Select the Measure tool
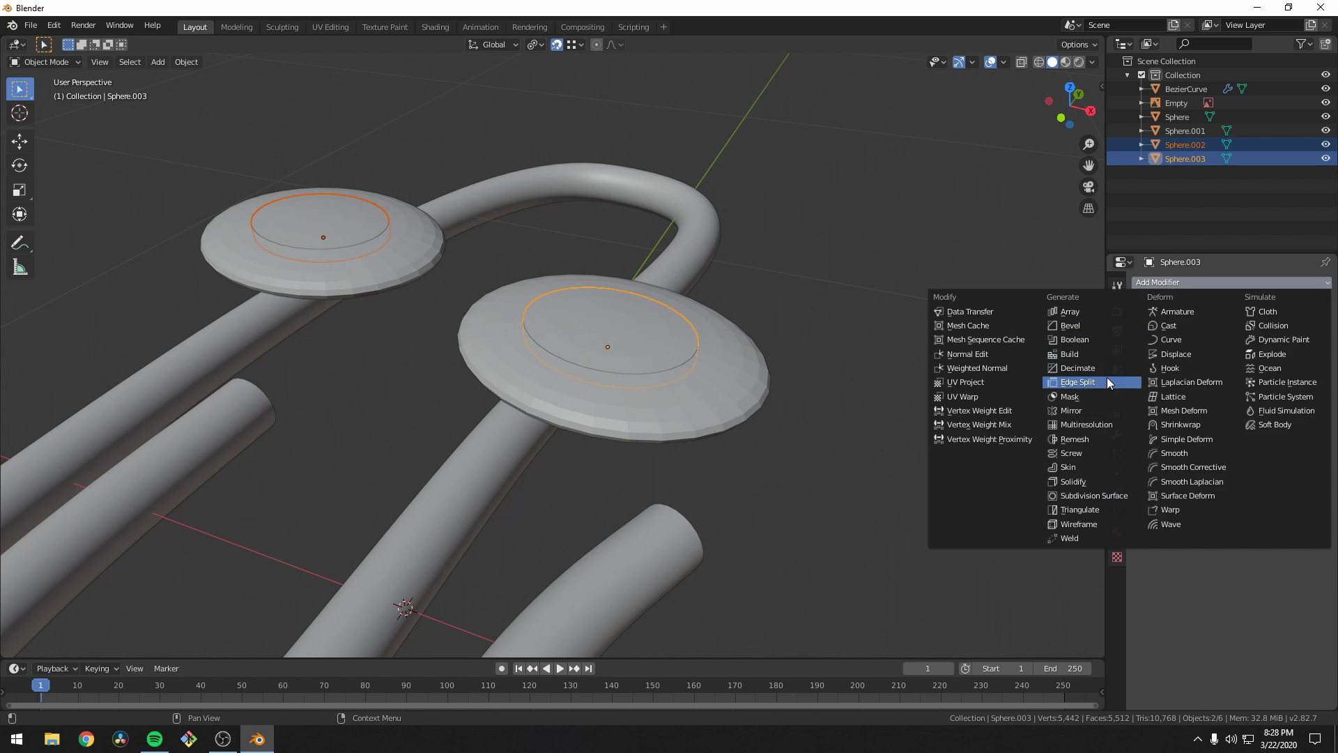The image size is (1338, 753). [x=20, y=268]
